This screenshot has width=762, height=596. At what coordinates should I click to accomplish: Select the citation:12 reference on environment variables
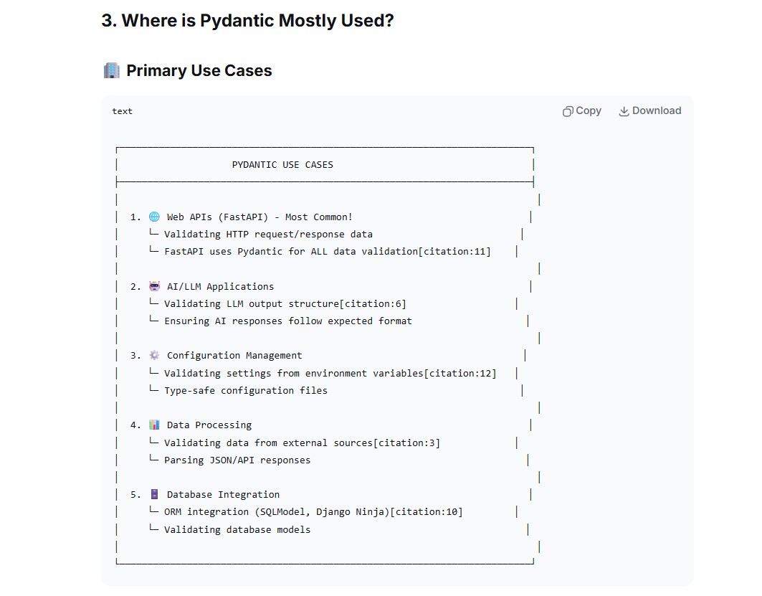(460, 374)
